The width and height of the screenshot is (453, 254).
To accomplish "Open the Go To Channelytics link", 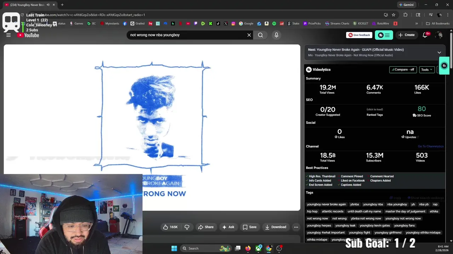I will tap(430, 146).
